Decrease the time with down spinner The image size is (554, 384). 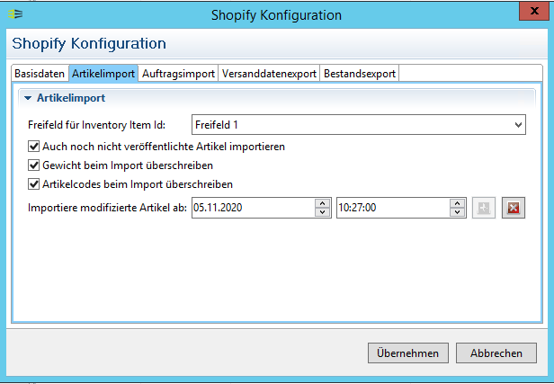[457, 212]
